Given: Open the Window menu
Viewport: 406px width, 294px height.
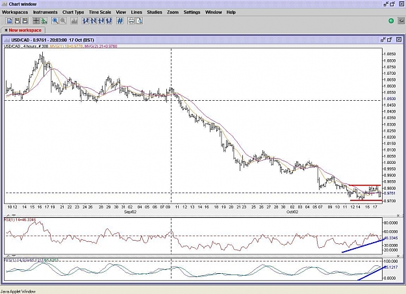Looking at the screenshot, I should [x=213, y=12].
